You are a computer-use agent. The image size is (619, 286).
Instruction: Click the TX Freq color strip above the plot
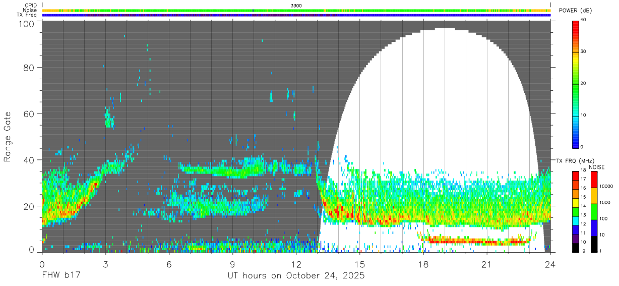[x=296, y=15]
